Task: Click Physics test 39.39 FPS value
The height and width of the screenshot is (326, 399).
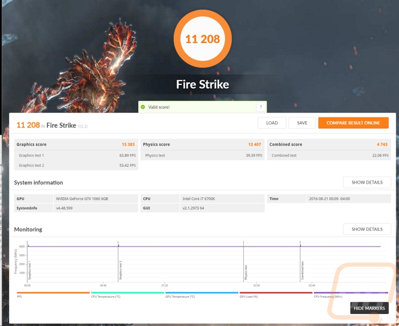Action: tap(254, 155)
